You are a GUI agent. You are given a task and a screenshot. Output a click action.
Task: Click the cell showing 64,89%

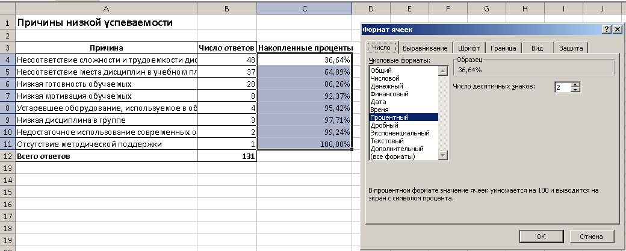pyautogui.click(x=304, y=72)
